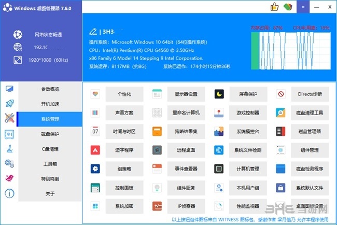Open the 工具箱 tab
Image resolution: width=337 pixels, height=225 pixels.
coord(50,164)
